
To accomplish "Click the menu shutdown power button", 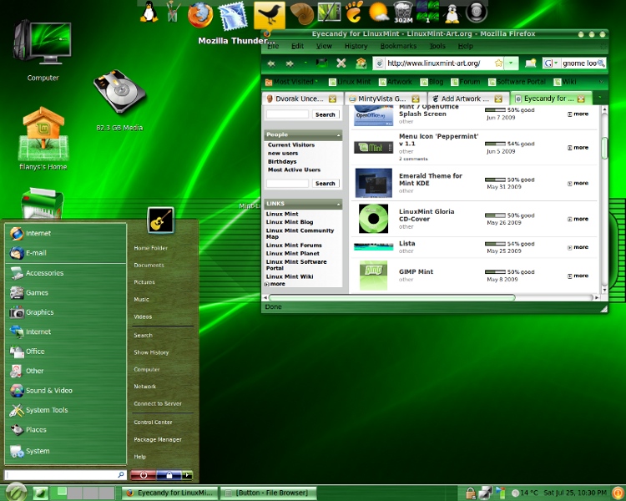I will [144, 475].
